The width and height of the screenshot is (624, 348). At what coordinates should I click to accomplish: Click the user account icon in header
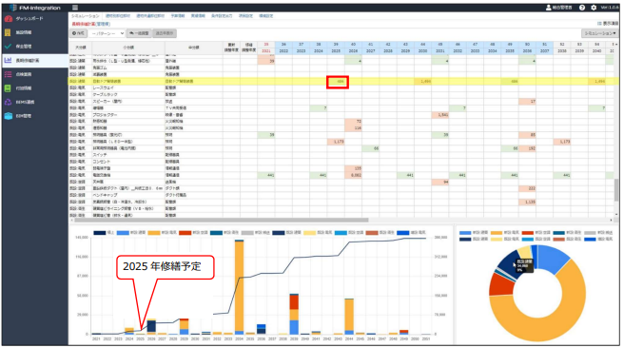click(549, 8)
